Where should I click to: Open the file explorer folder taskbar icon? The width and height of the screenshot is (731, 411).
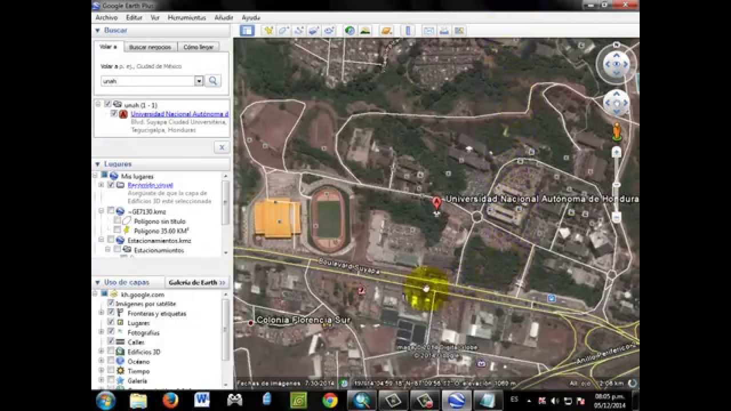pos(138,400)
